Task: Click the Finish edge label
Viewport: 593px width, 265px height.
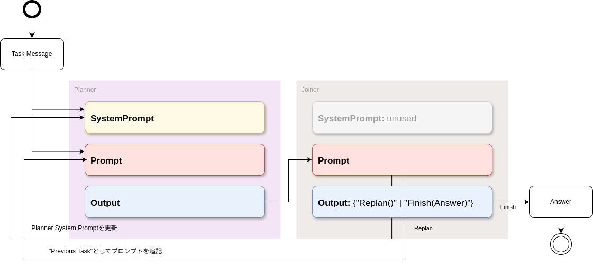Action: pyautogui.click(x=508, y=207)
